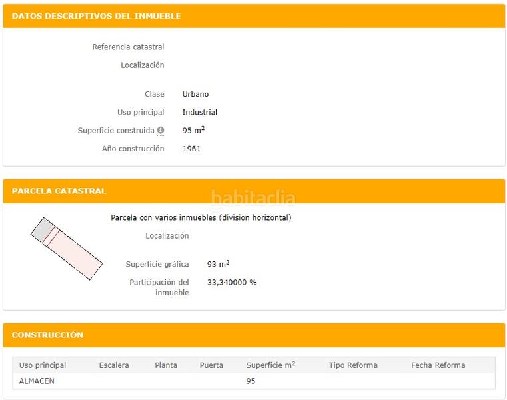507x400 pixels.
Task: Click the Planta column header
Action: 166,365
